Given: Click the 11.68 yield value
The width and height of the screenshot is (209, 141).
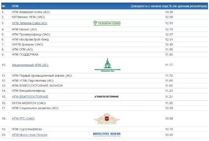Looking at the screenshot, I should [x=169, y=81].
